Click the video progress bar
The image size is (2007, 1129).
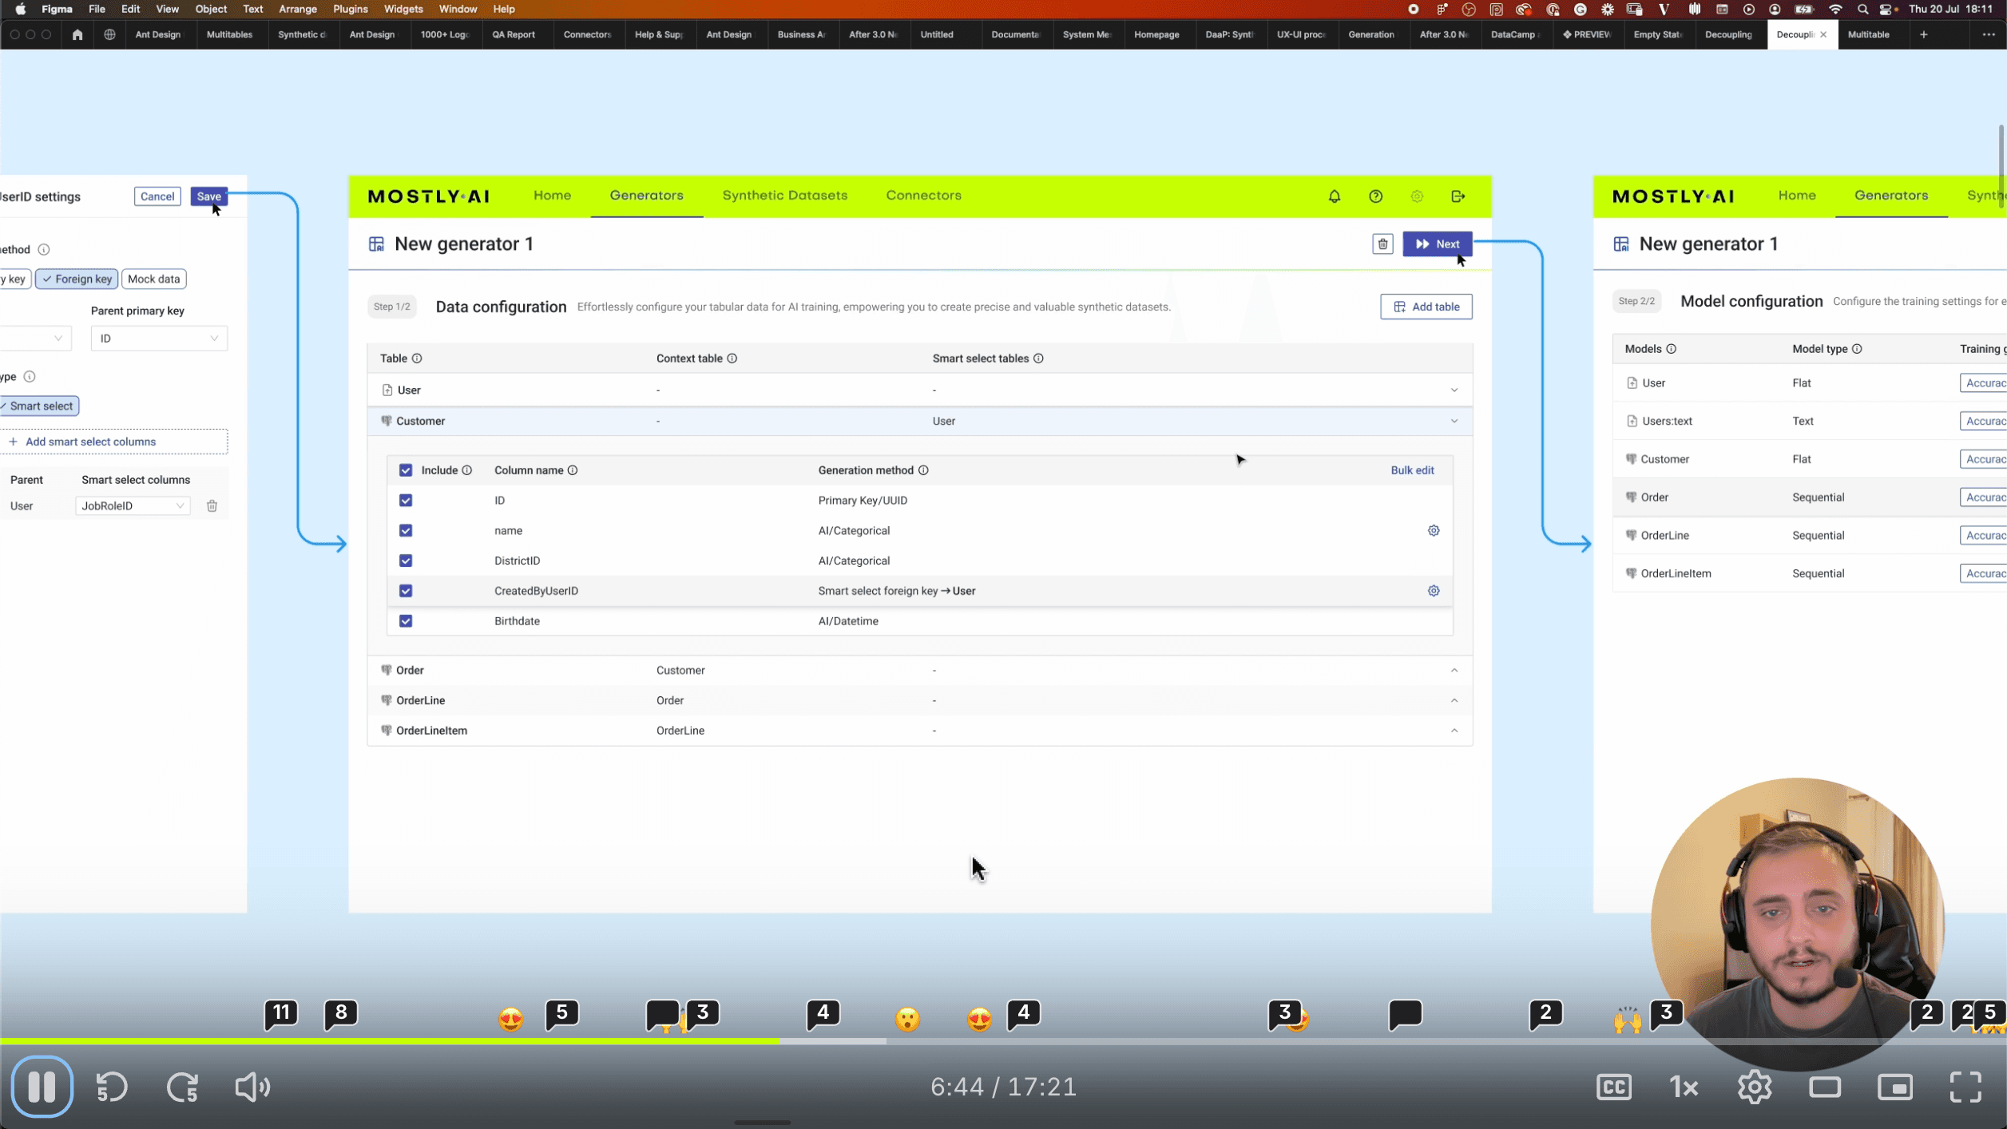click(1198, 1041)
